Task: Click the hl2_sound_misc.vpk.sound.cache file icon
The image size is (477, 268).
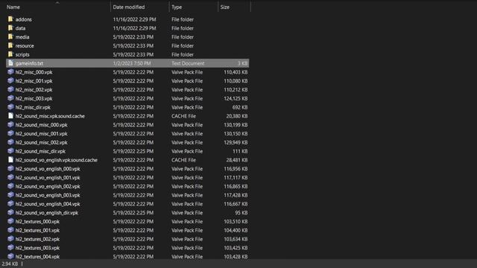Action: tap(10, 116)
